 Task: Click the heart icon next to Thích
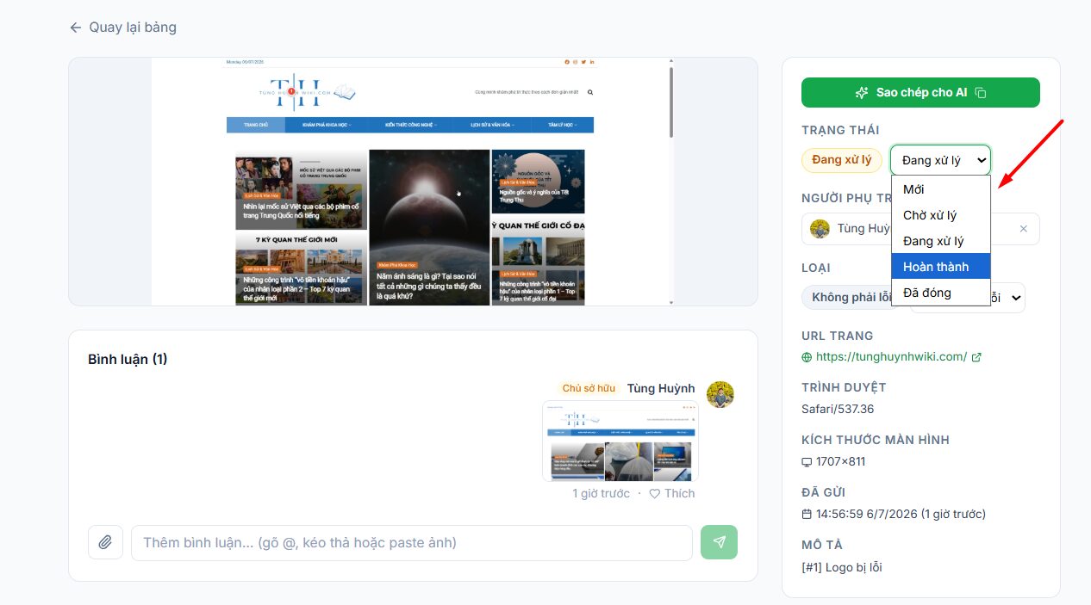tap(654, 494)
